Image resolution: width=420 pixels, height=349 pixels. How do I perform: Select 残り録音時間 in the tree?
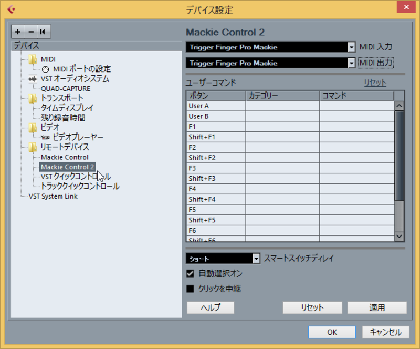pos(63,118)
